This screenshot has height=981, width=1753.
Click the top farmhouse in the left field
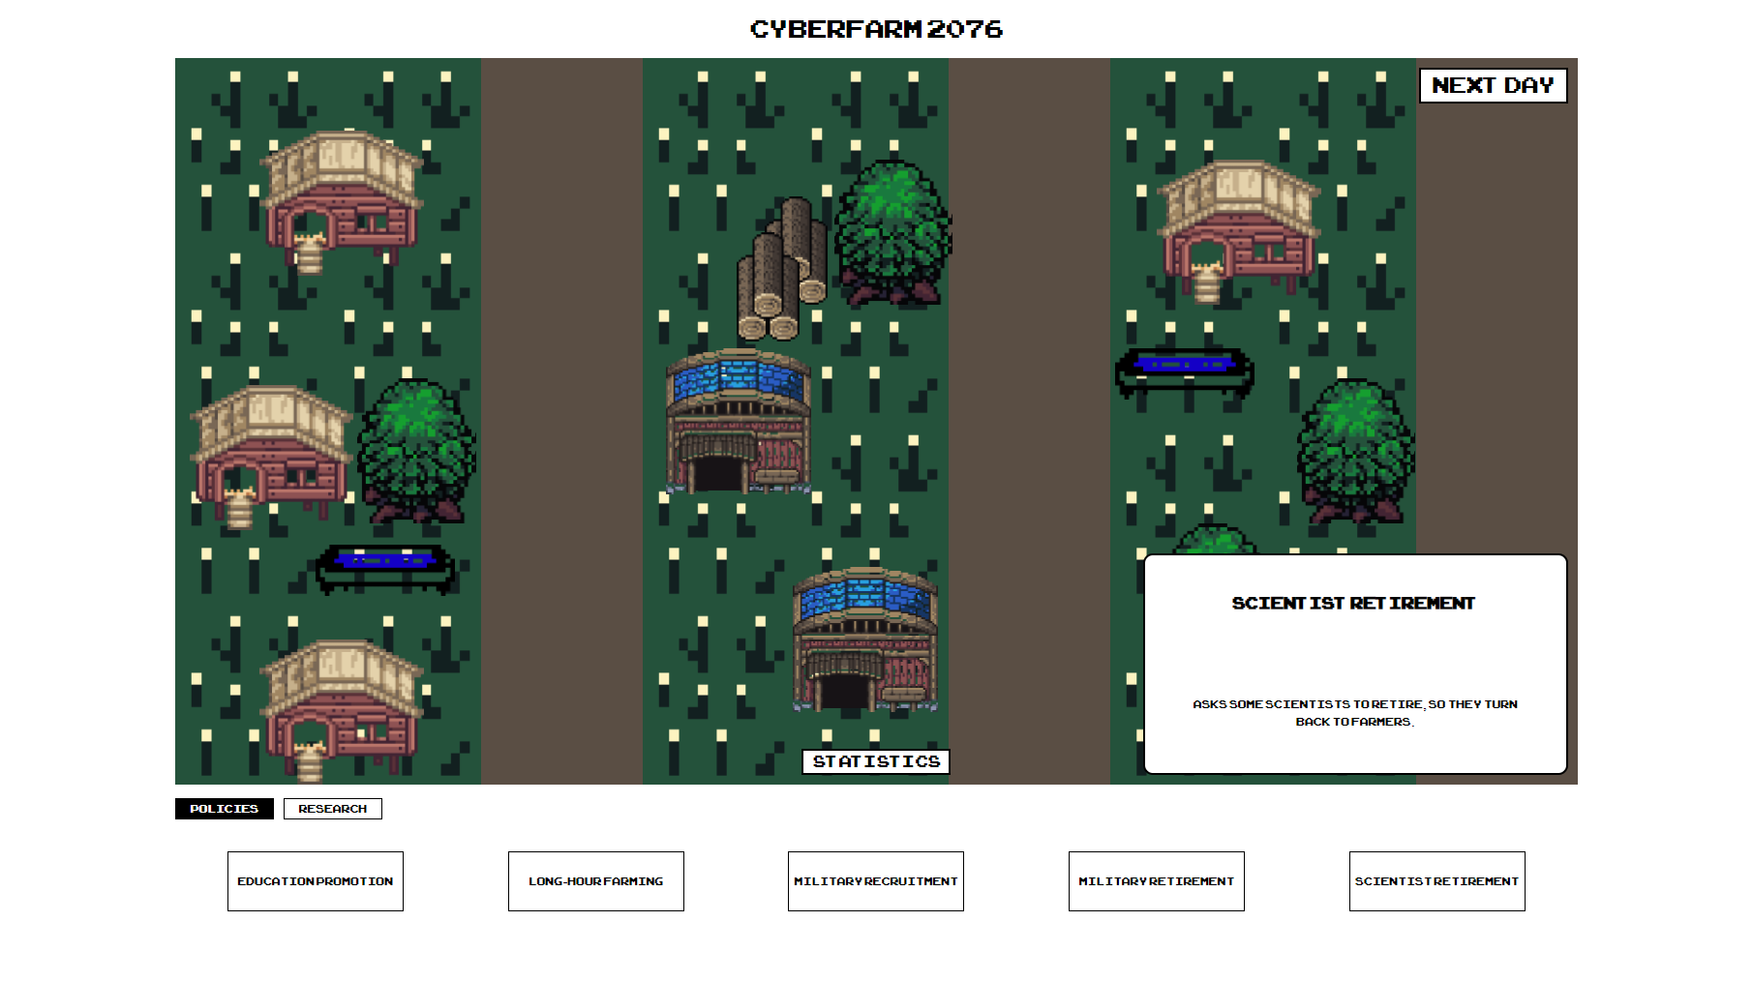pyautogui.click(x=342, y=201)
